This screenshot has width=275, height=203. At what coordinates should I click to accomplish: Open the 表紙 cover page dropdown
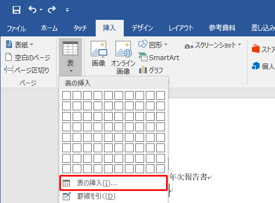point(19,45)
